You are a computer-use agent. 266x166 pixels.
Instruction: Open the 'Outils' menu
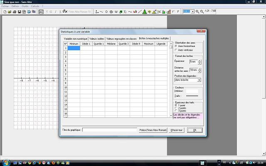point(25,7)
